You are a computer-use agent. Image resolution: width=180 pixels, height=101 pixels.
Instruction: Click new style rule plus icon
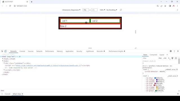(x=169, y=58)
